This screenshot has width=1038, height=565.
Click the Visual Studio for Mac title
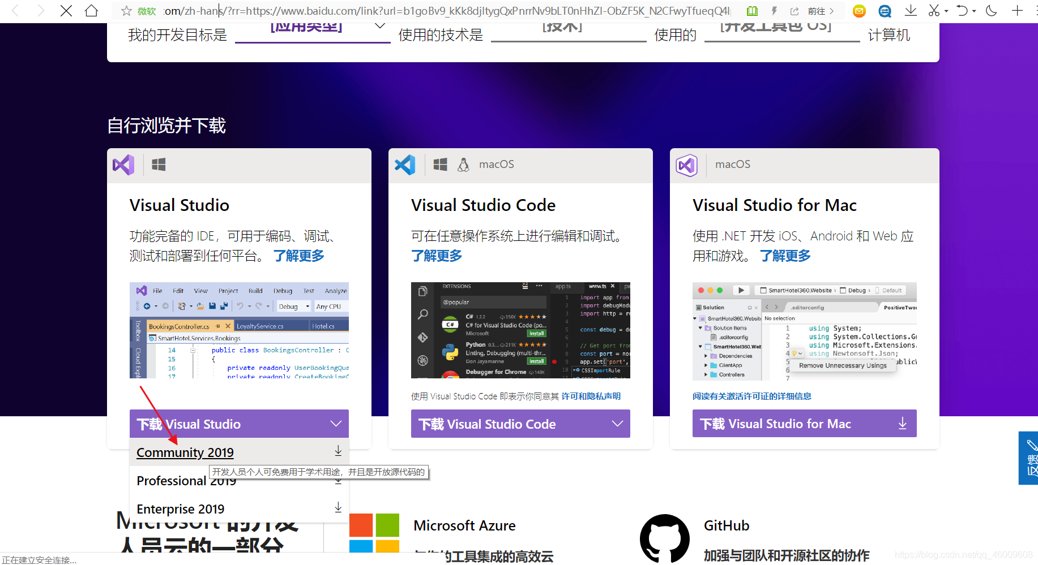(x=775, y=205)
